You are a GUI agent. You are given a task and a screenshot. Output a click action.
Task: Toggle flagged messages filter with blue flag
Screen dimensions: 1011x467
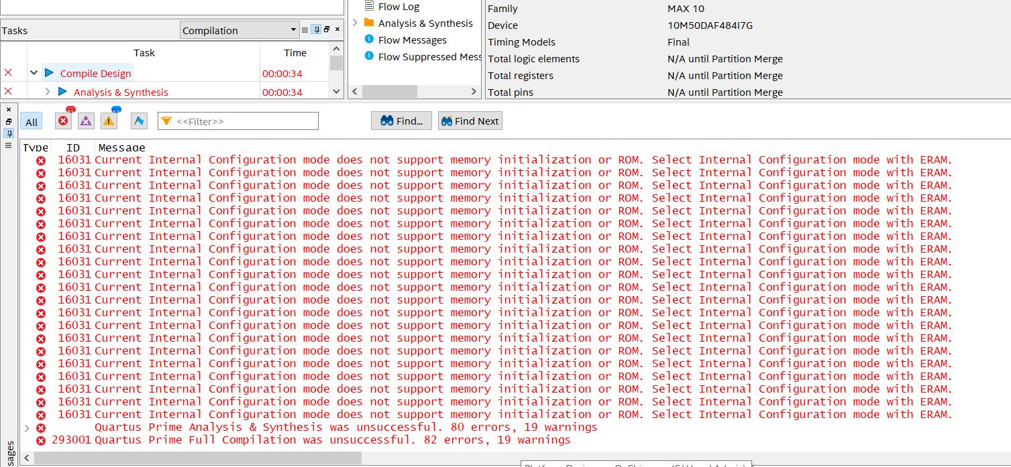[139, 121]
